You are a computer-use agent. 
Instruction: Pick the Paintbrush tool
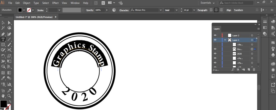[9, 45]
